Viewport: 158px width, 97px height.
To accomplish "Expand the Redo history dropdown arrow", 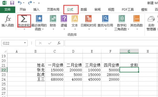I will (34, 3).
